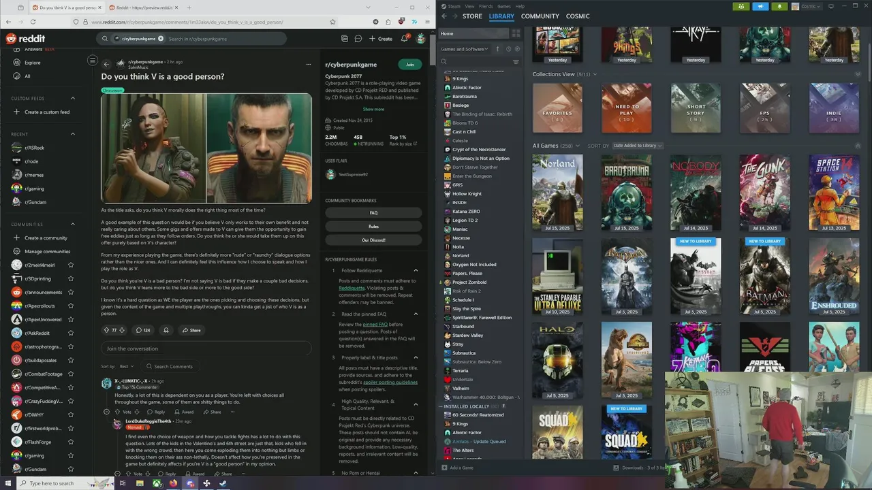872x490 pixels.
Task: Share the post
Action: (x=191, y=330)
